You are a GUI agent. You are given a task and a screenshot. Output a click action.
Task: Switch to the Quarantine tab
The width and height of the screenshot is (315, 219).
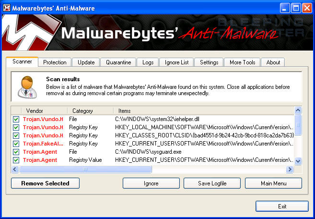click(x=118, y=62)
